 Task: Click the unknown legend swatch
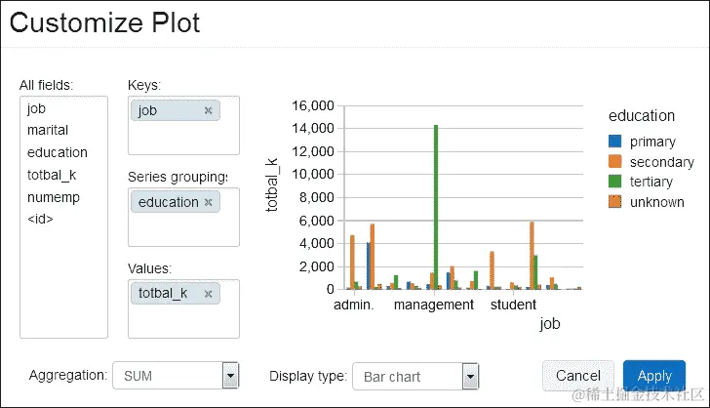coord(614,201)
